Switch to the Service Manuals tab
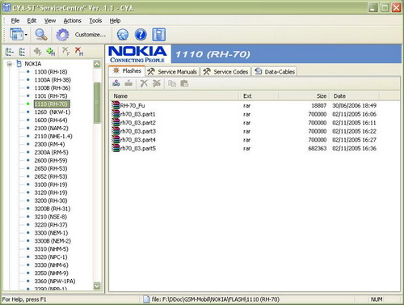The width and height of the screenshot is (404, 305). 173,72
